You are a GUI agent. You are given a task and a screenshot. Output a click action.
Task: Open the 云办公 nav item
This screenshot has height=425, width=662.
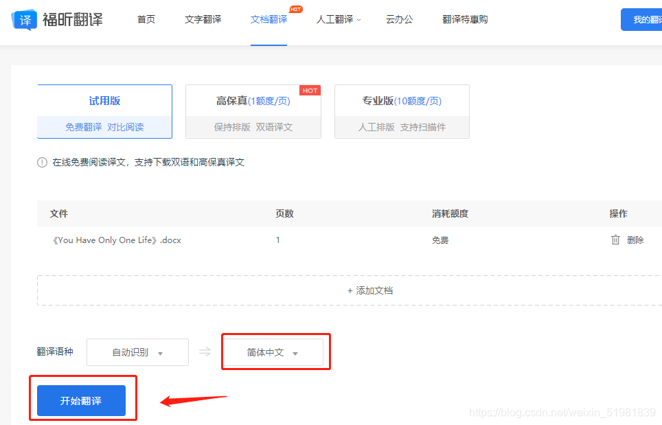click(x=400, y=19)
